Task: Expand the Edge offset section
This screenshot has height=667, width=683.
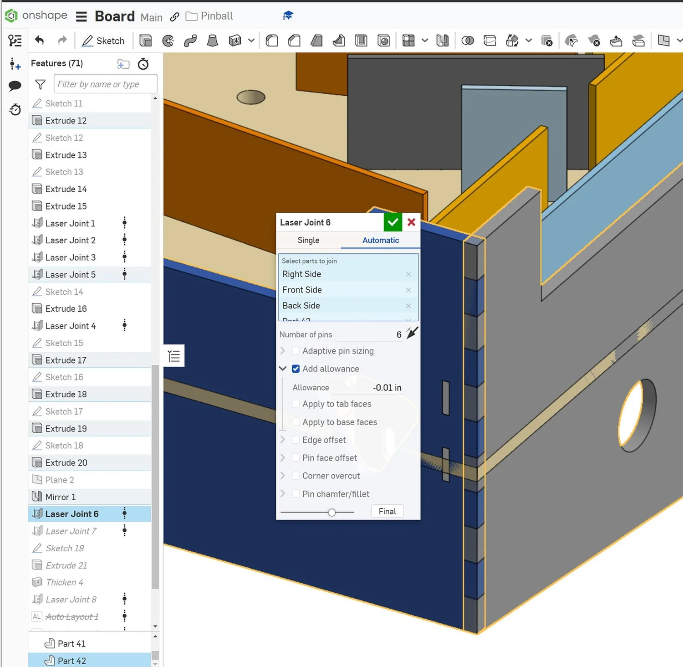Action: click(283, 440)
